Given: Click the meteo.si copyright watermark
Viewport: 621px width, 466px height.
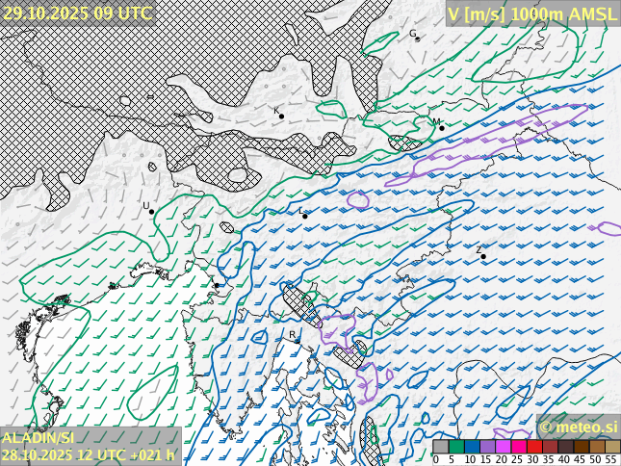Looking at the screenshot, I should click(578, 427).
